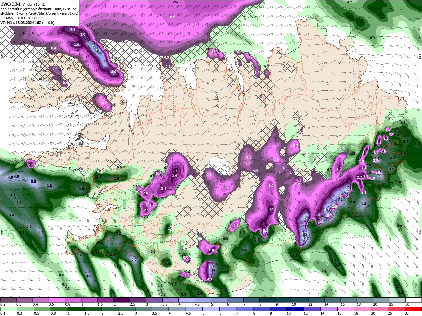Image resolution: width=422 pixels, height=316 pixels.
Task: Click the 2.3 rainfall value on the map
Action: (x=406, y=141)
